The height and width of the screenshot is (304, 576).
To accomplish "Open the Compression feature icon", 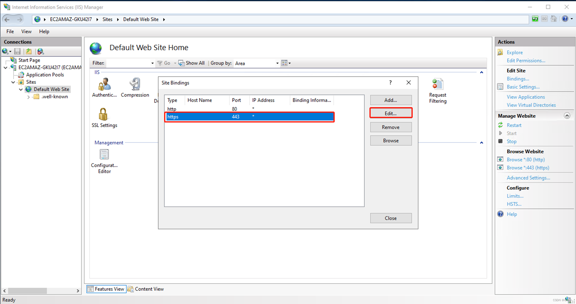I will coord(135,87).
